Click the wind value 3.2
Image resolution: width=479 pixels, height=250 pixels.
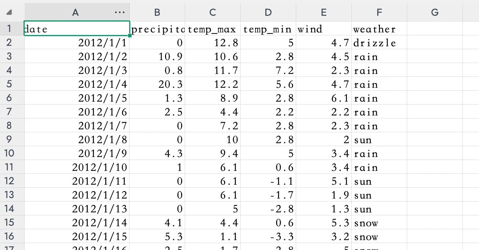pyautogui.click(x=324, y=236)
